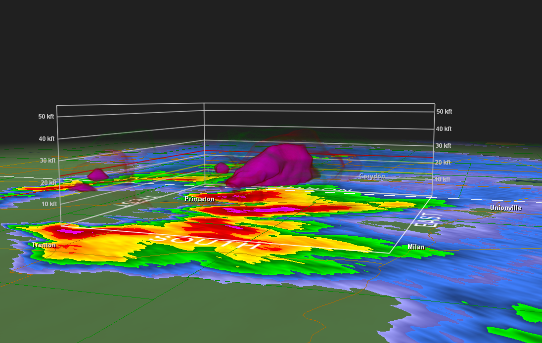The height and width of the screenshot is (343, 542).
Task: Click the Milan city label
Action: pyautogui.click(x=416, y=247)
